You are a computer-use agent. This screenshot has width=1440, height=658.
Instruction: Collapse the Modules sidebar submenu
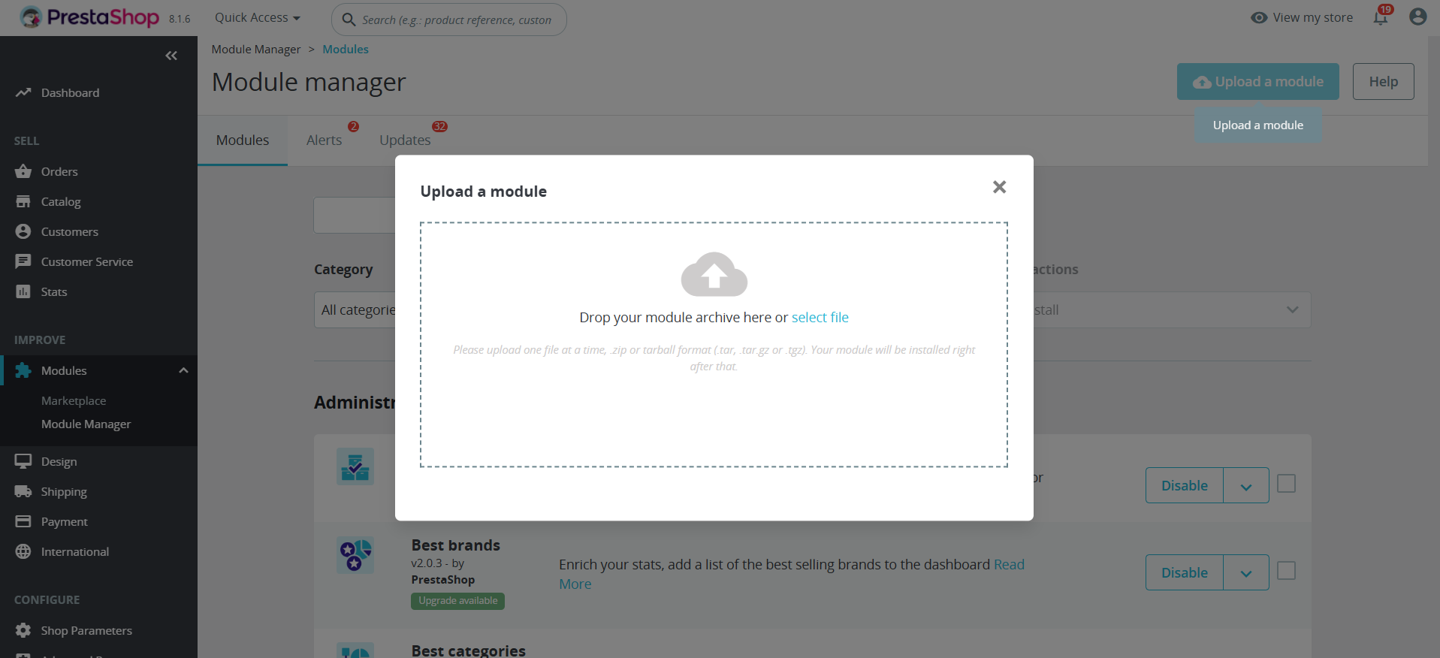tap(183, 370)
